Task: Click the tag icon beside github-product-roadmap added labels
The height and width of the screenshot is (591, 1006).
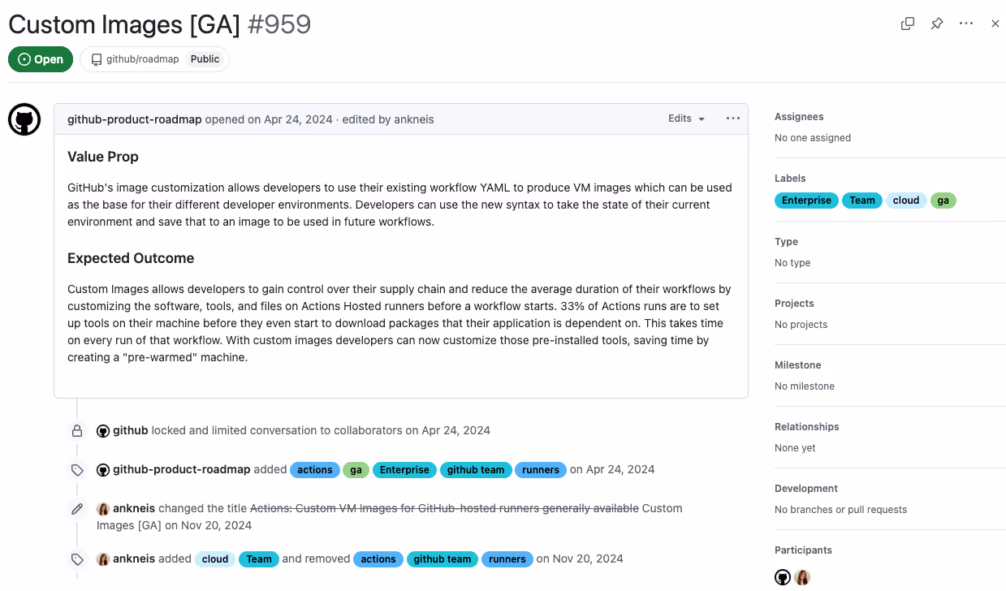Action: (x=77, y=469)
